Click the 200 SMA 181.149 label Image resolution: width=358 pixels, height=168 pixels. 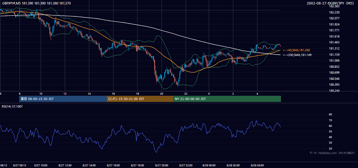(297, 55)
